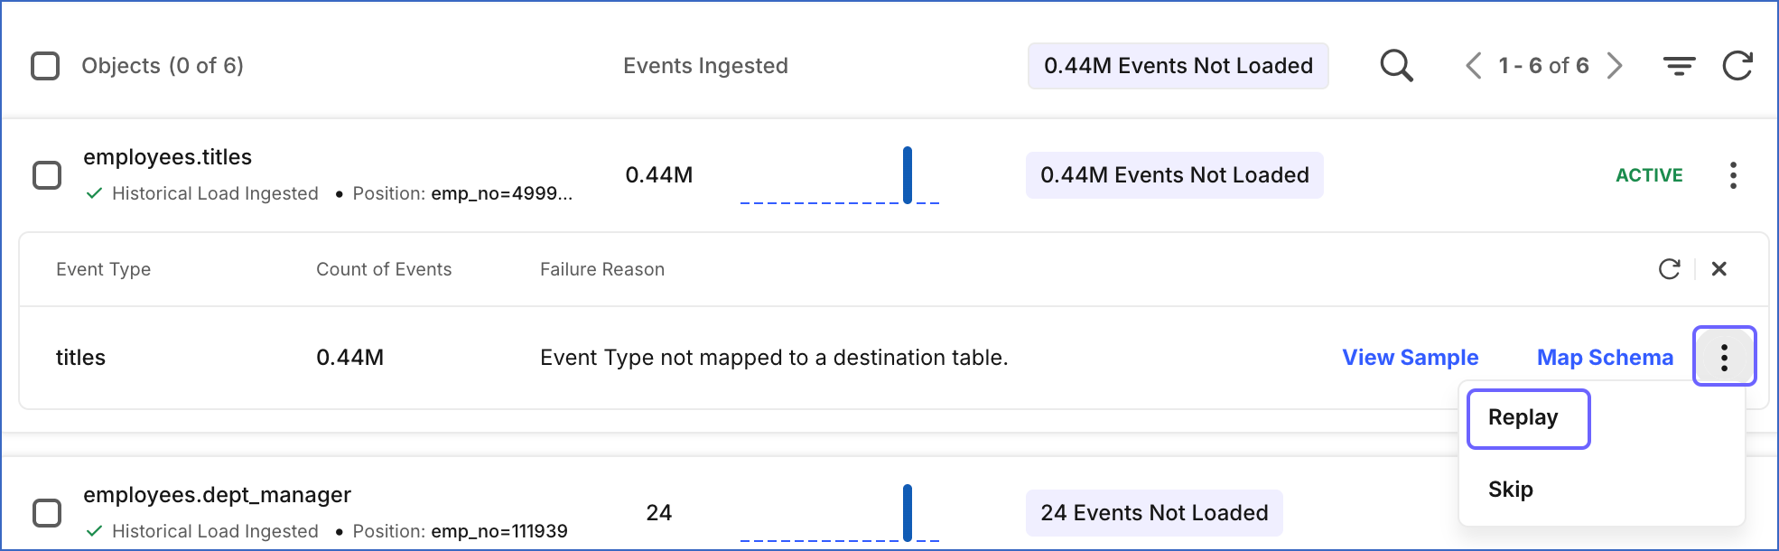Choose Skip from the dropdown menu
This screenshot has height=551, width=1779.
pos(1511,490)
